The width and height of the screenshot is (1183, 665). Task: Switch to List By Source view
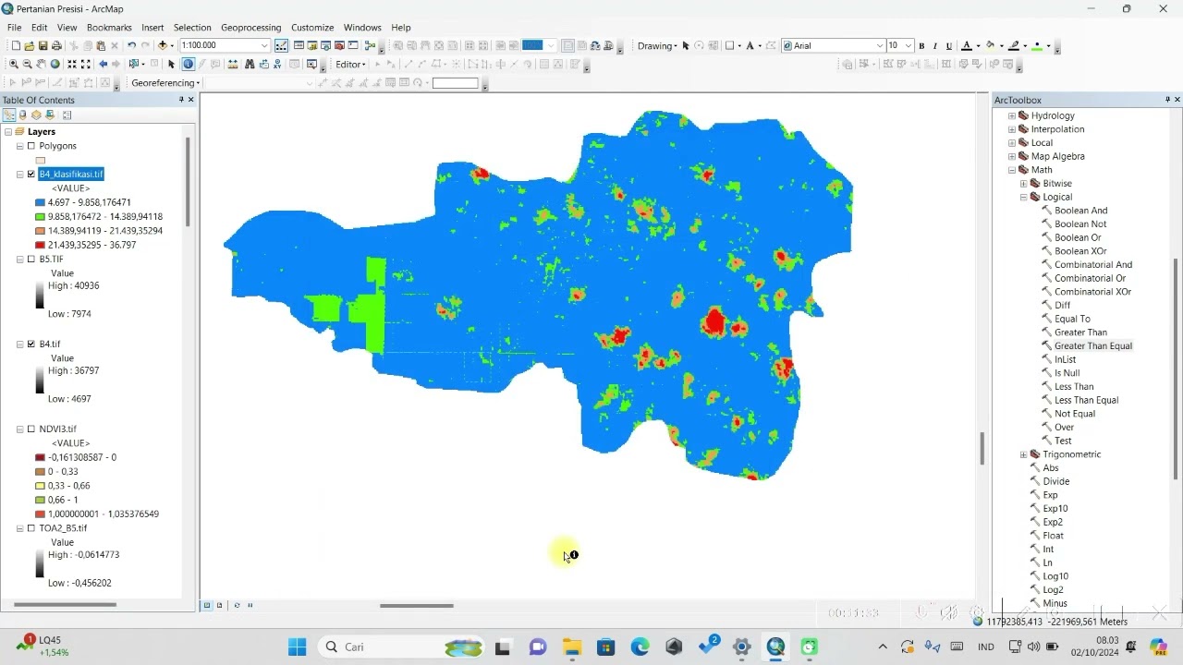[22, 115]
